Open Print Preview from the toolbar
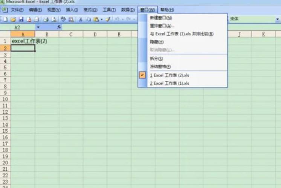Image resolution: width=281 pixels, height=188 pixels. point(54,19)
